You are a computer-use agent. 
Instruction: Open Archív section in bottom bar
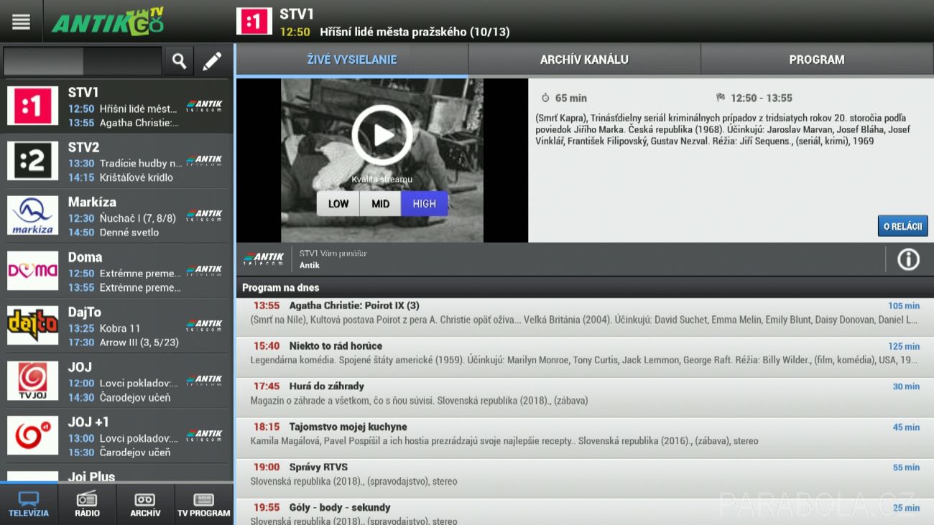[x=145, y=504]
